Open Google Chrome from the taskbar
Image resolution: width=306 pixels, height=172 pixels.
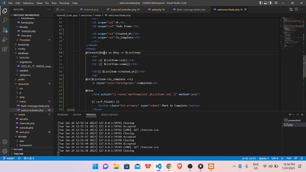(169, 166)
